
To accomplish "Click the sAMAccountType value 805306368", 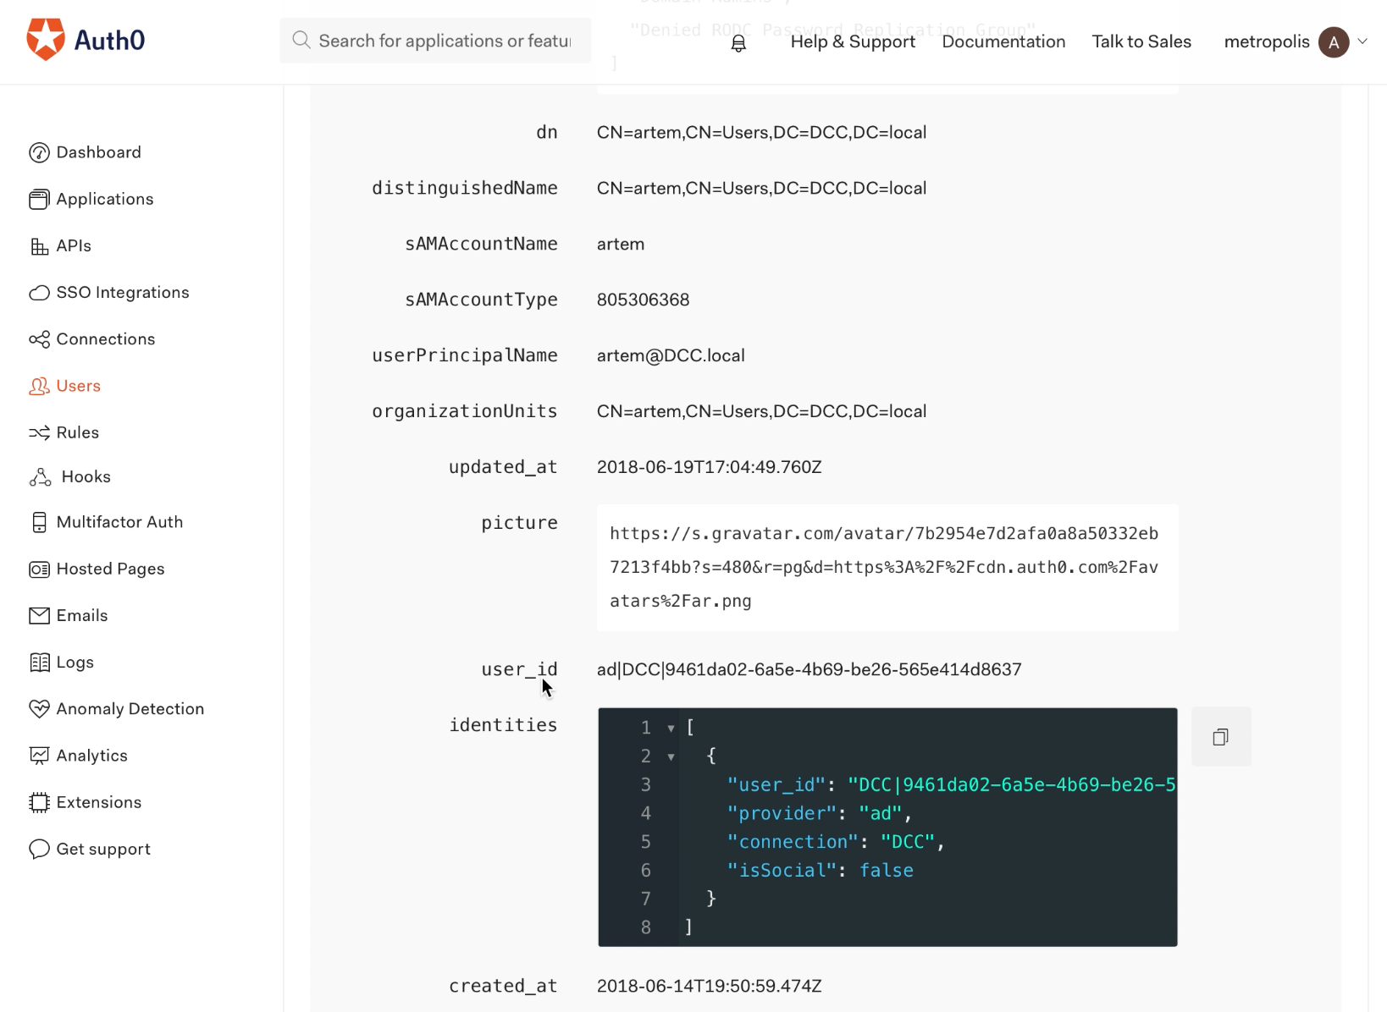I will (643, 300).
